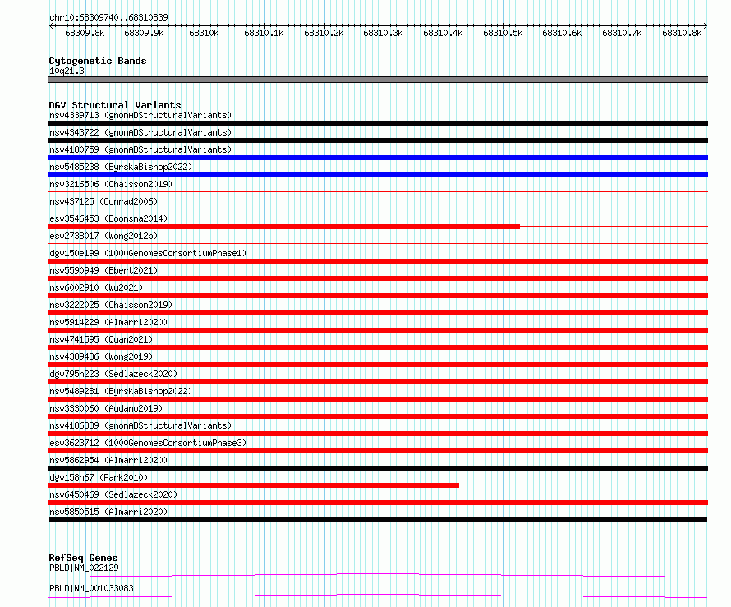Click the red bar under nsv5590949
The width and height of the screenshot is (731, 607).
tap(378, 278)
